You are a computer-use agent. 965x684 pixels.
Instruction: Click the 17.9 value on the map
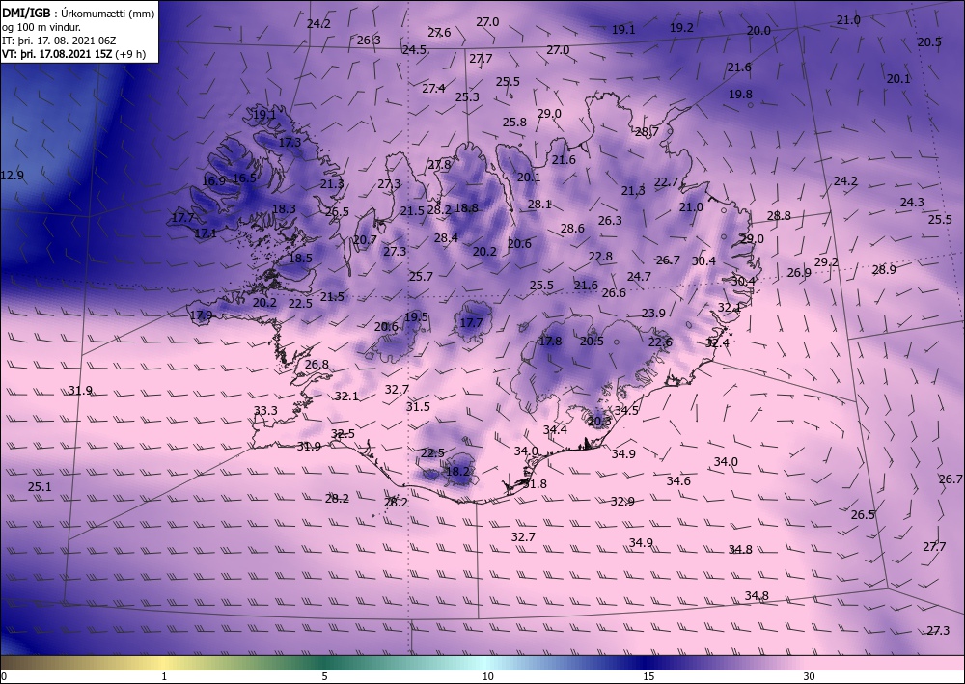point(202,315)
